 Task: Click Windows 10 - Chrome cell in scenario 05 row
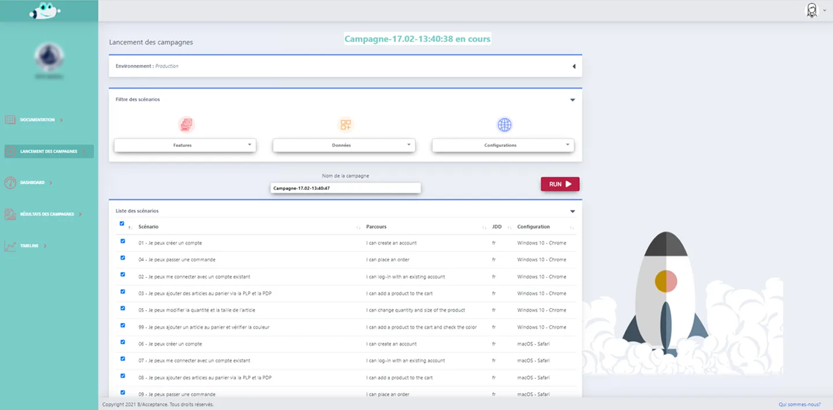point(541,310)
